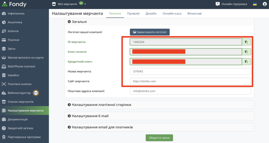This screenshot has height=143, width=269.
Task: Click the Вебконструктор shop icon
Action: (4, 93)
